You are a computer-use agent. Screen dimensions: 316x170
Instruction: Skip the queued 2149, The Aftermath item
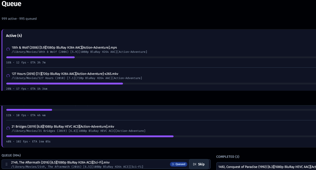pos(199,164)
